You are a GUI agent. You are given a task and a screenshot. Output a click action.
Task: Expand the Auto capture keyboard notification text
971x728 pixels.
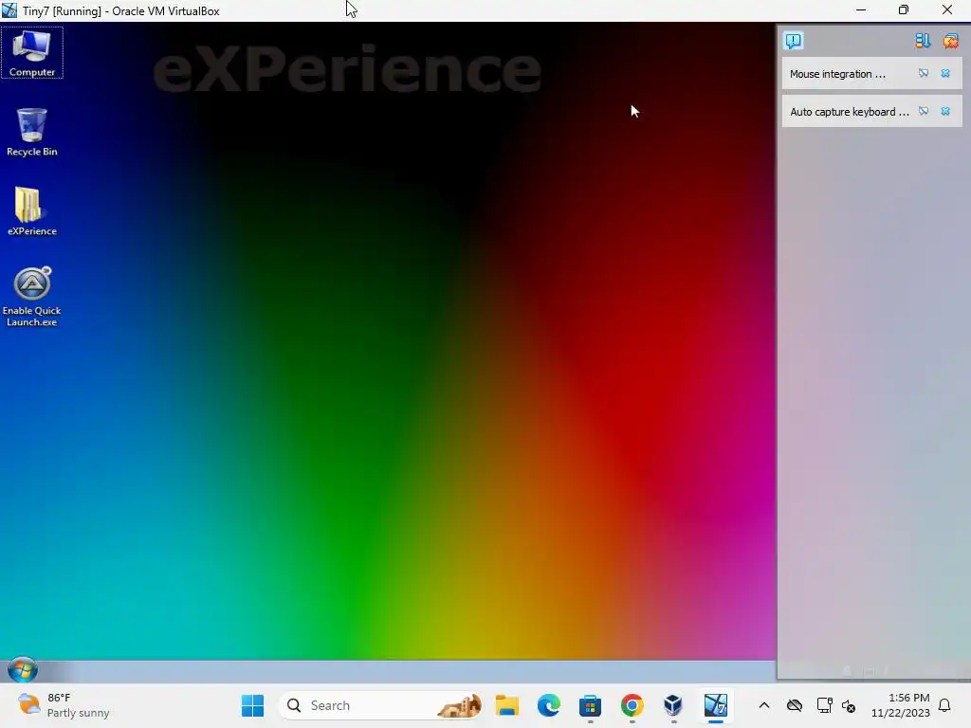point(849,112)
